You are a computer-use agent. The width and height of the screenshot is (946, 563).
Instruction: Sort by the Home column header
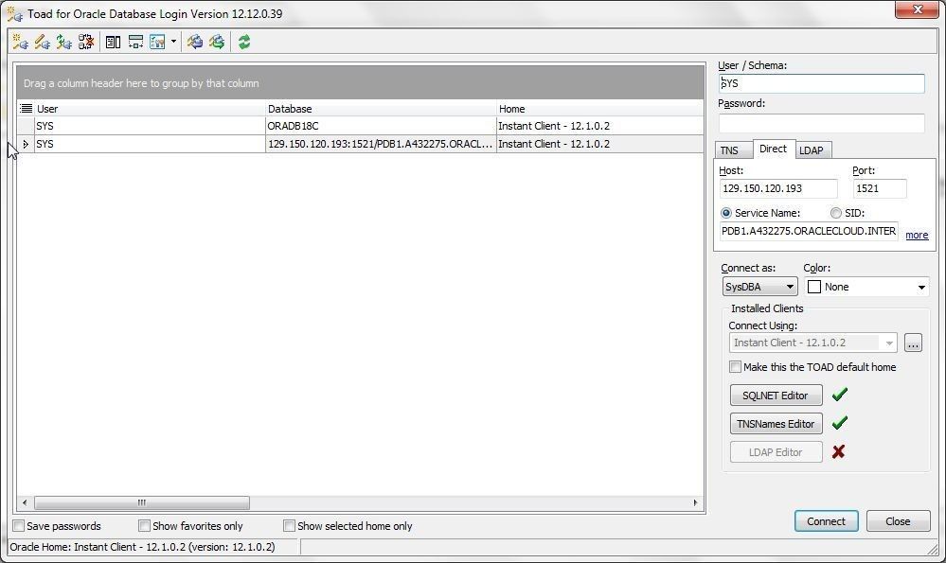pyautogui.click(x=599, y=109)
